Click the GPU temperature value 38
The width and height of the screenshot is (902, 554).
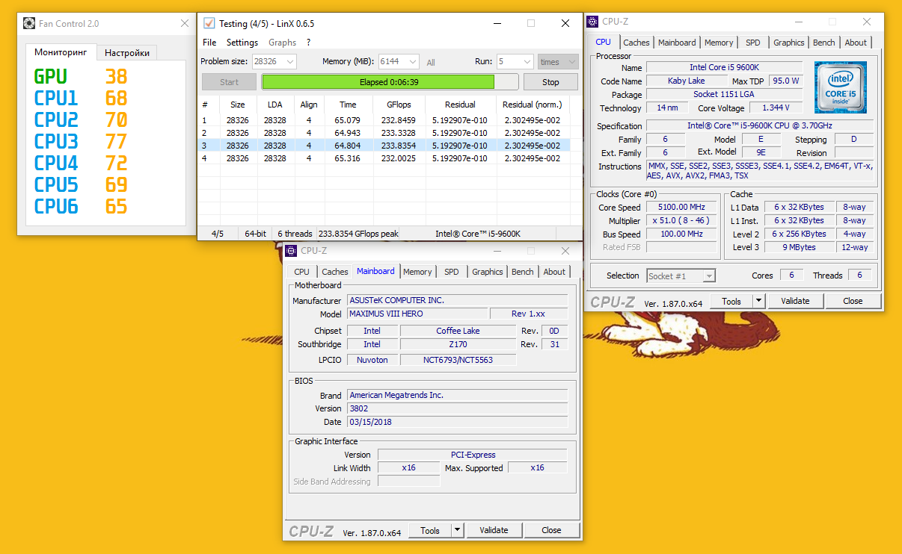tap(116, 76)
